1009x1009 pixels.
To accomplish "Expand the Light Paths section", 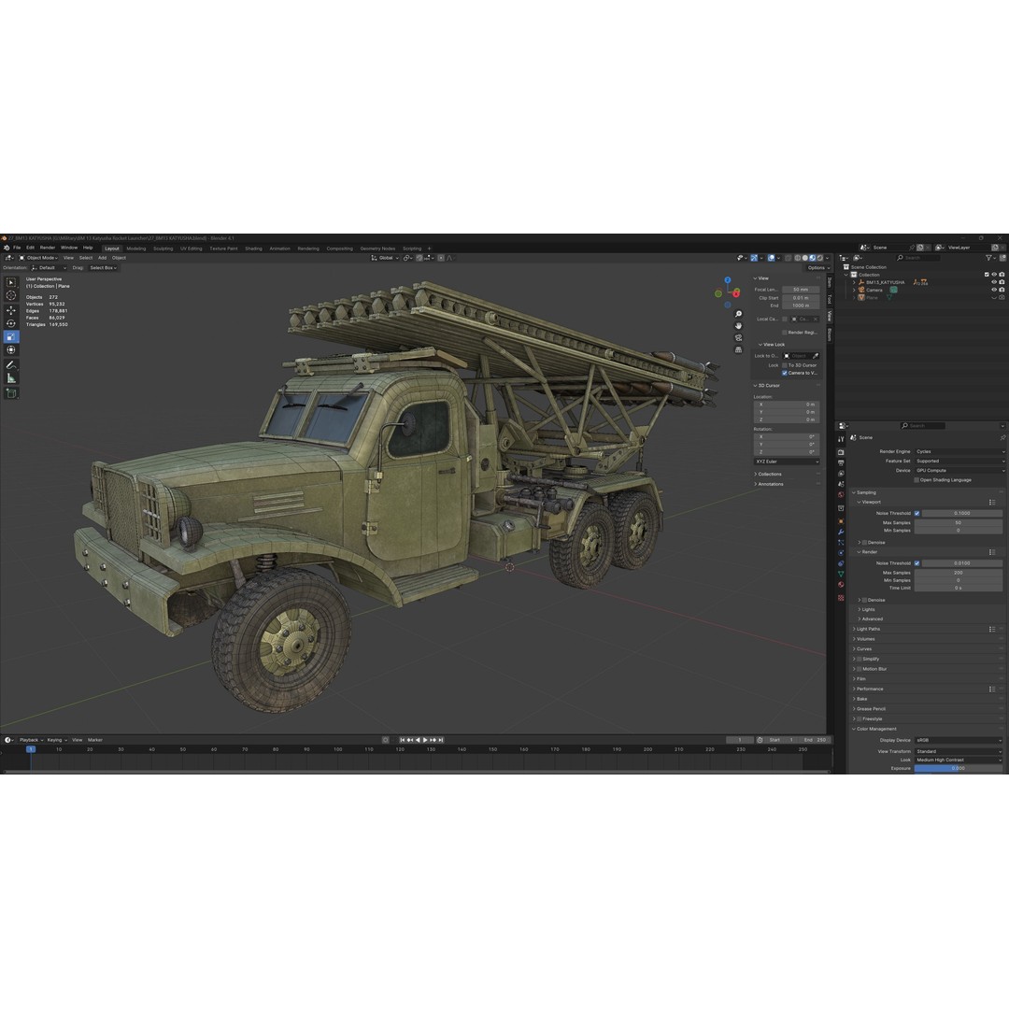I will click(869, 629).
